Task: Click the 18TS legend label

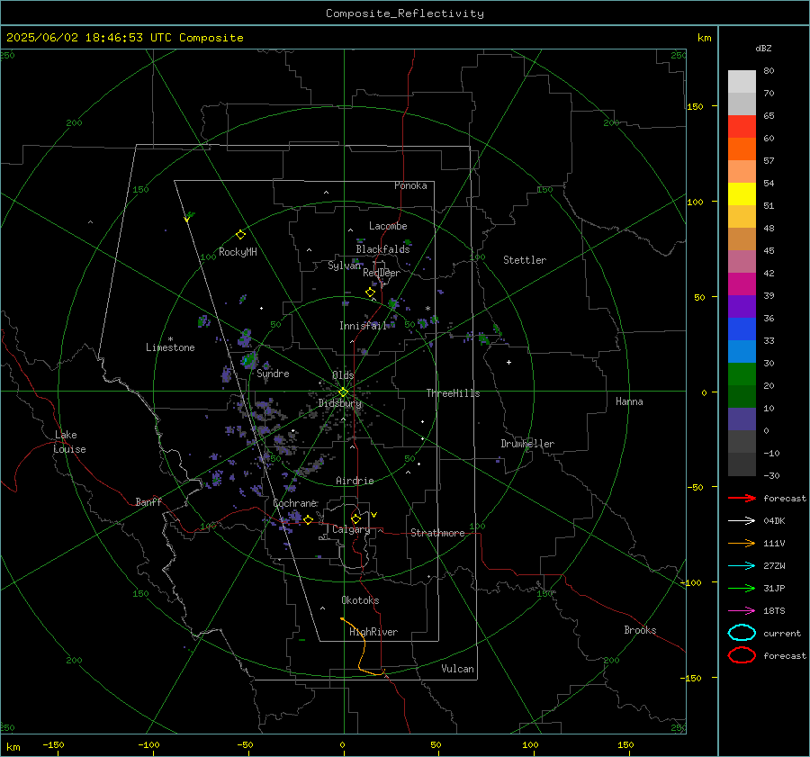Action: coord(774,611)
